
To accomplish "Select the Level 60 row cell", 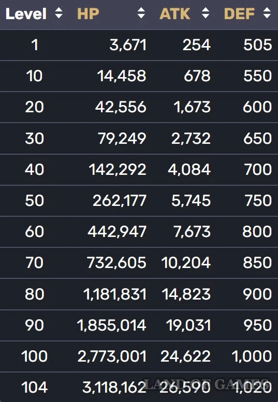I will pos(34,232).
